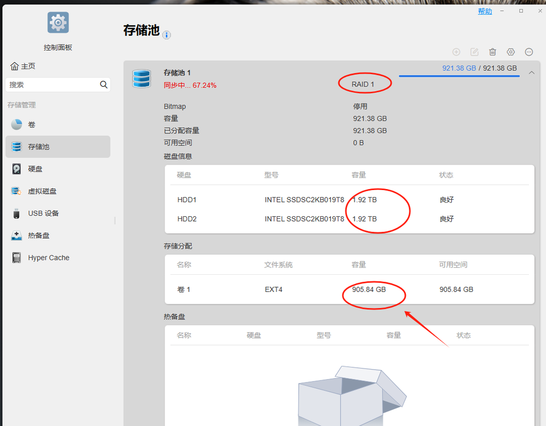Click the 状态 header in 热备盘 table
This screenshot has height=426, width=546.
pyautogui.click(x=463, y=335)
